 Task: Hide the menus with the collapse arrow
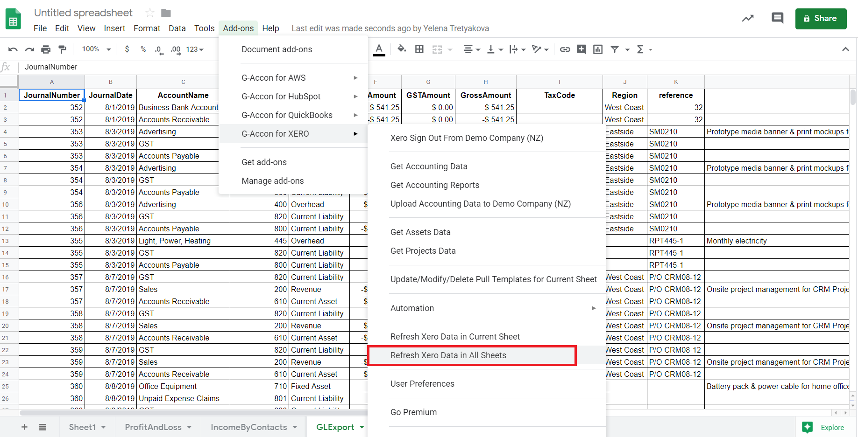tap(845, 49)
